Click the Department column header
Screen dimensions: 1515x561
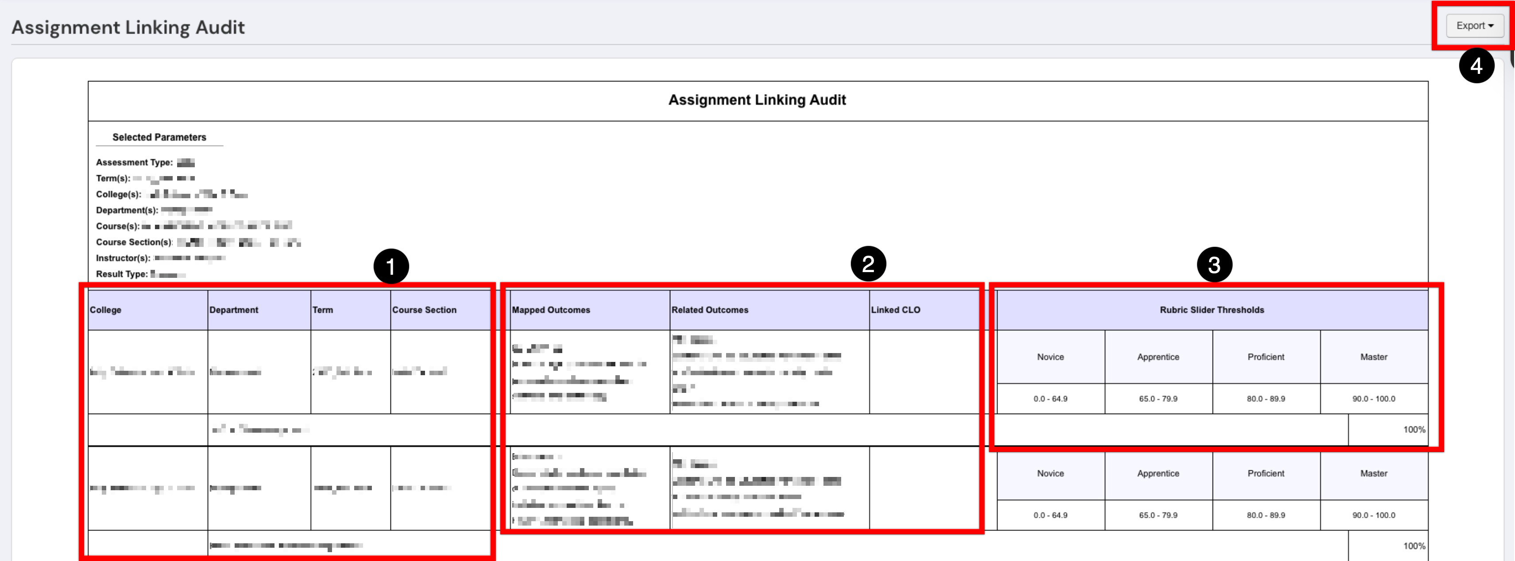click(233, 310)
